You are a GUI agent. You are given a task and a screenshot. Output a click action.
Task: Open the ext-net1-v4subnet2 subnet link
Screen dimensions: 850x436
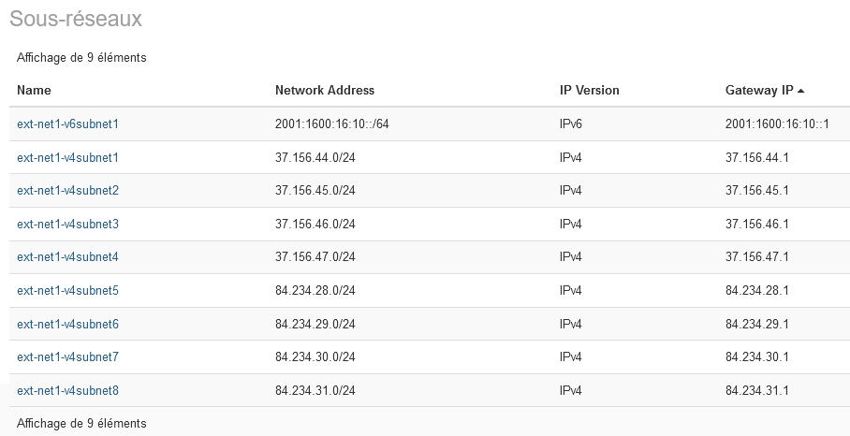click(67, 190)
